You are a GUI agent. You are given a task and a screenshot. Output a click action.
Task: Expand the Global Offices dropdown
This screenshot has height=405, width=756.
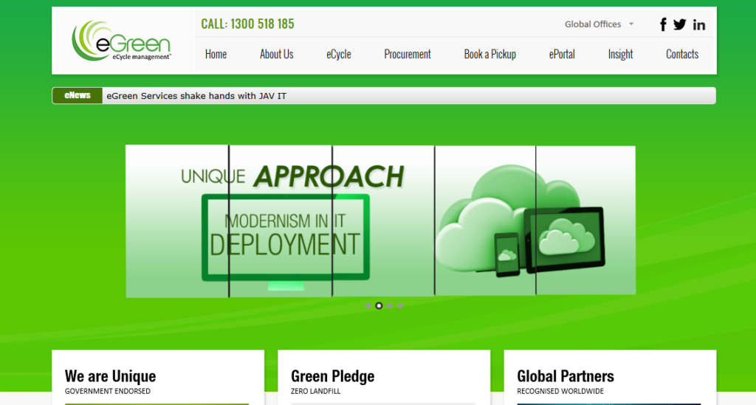(599, 24)
